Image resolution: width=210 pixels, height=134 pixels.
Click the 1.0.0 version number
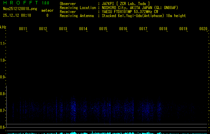click(x=45, y=3)
